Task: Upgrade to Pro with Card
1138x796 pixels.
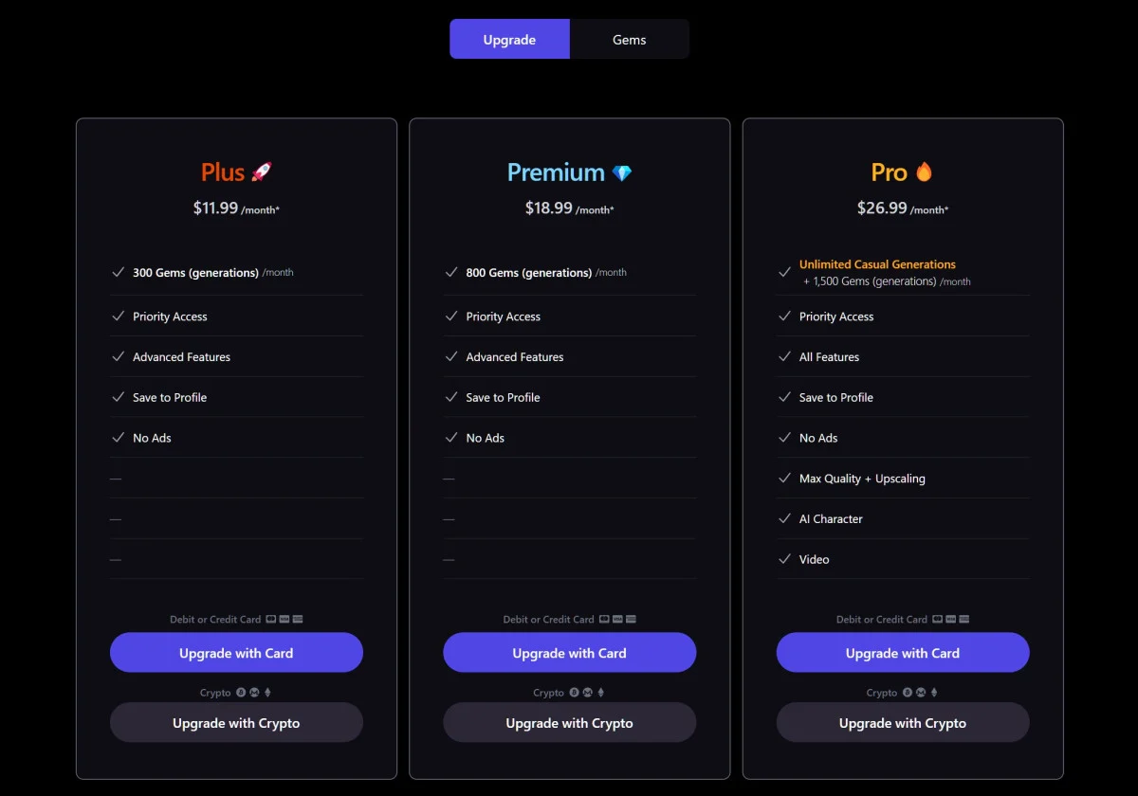Action: [x=902, y=653]
